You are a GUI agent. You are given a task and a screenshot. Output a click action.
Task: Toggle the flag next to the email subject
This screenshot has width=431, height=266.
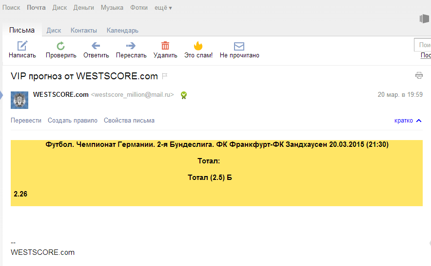[165, 76]
